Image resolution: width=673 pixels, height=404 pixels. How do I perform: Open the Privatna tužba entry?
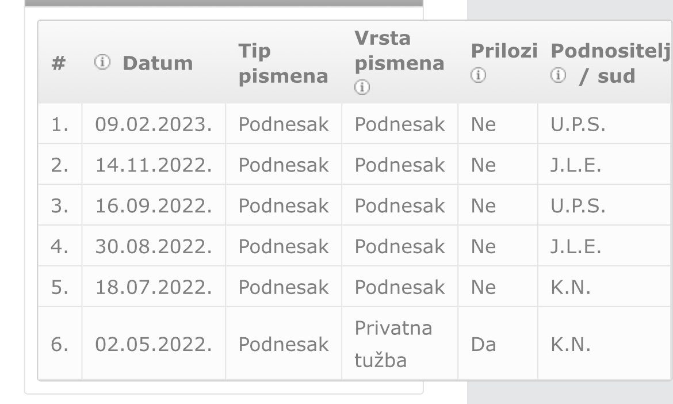[x=393, y=344]
